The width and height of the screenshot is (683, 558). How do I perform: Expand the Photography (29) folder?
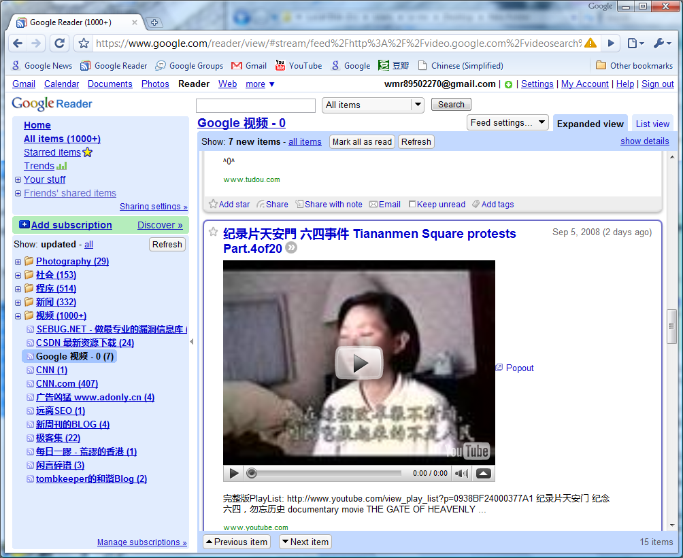click(x=18, y=262)
